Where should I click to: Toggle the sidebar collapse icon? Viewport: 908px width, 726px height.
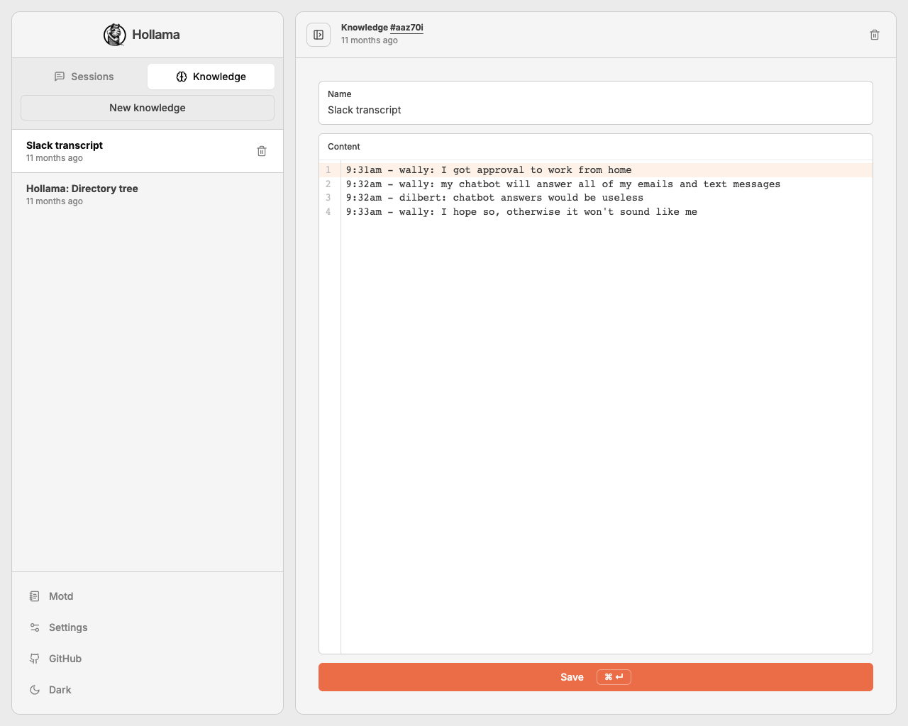coord(319,35)
